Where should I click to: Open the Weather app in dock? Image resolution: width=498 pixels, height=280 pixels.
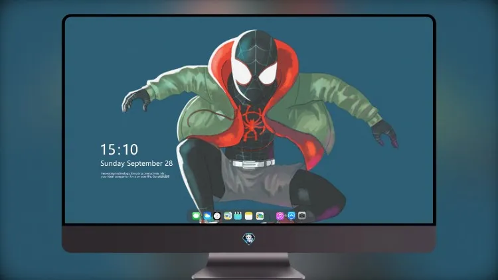click(207, 216)
